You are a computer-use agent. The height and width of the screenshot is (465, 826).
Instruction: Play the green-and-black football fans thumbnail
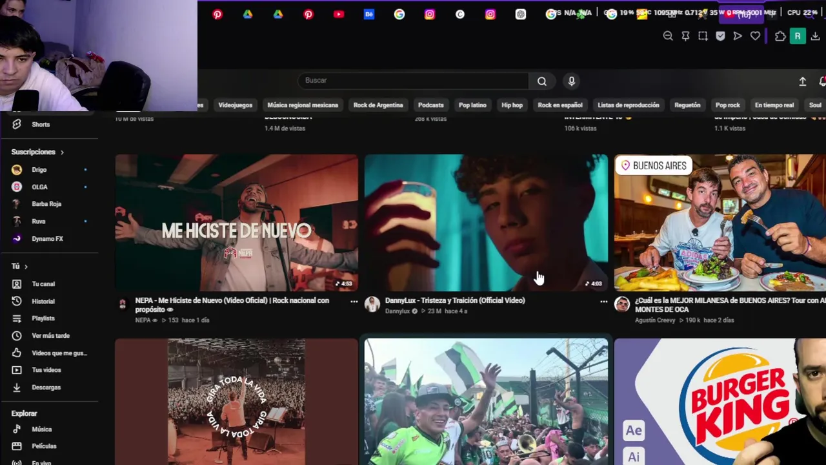486,401
